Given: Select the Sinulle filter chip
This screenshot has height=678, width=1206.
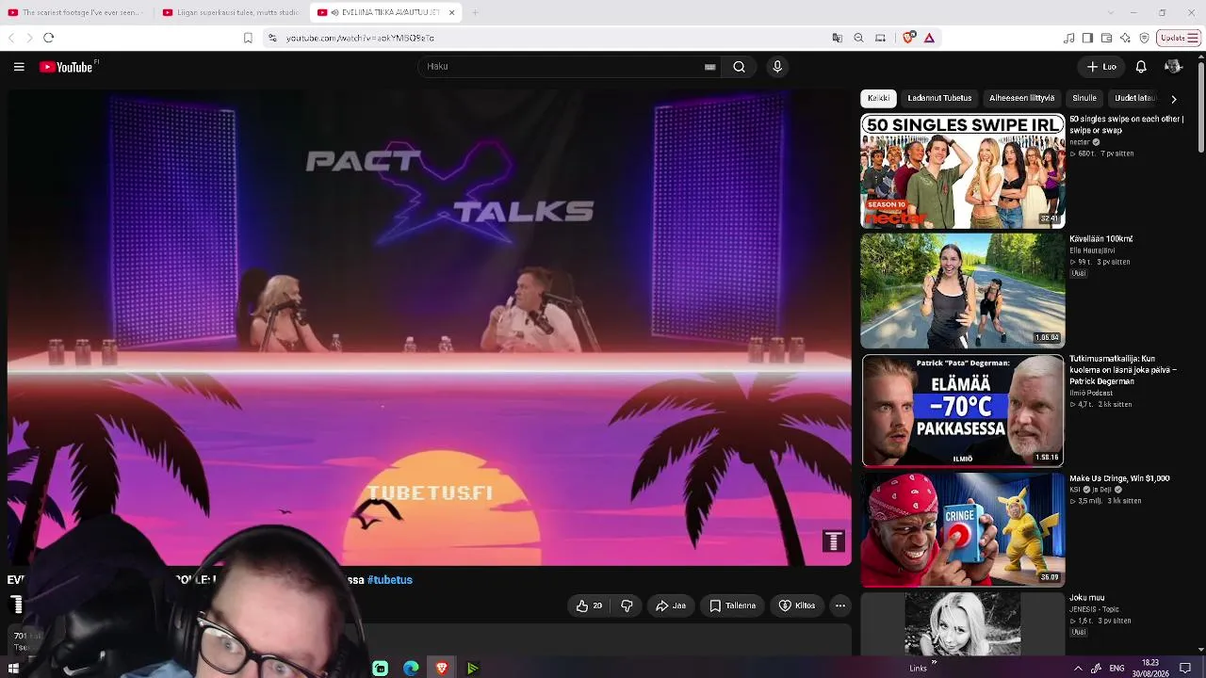Looking at the screenshot, I should point(1084,98).
